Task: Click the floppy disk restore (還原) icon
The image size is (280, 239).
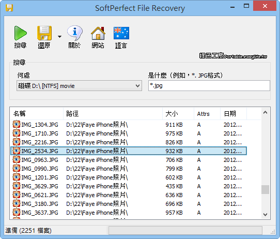Action: point(44,33)
